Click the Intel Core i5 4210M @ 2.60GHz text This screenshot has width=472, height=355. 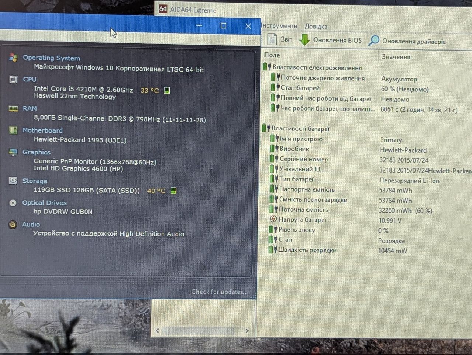(83, 89)
